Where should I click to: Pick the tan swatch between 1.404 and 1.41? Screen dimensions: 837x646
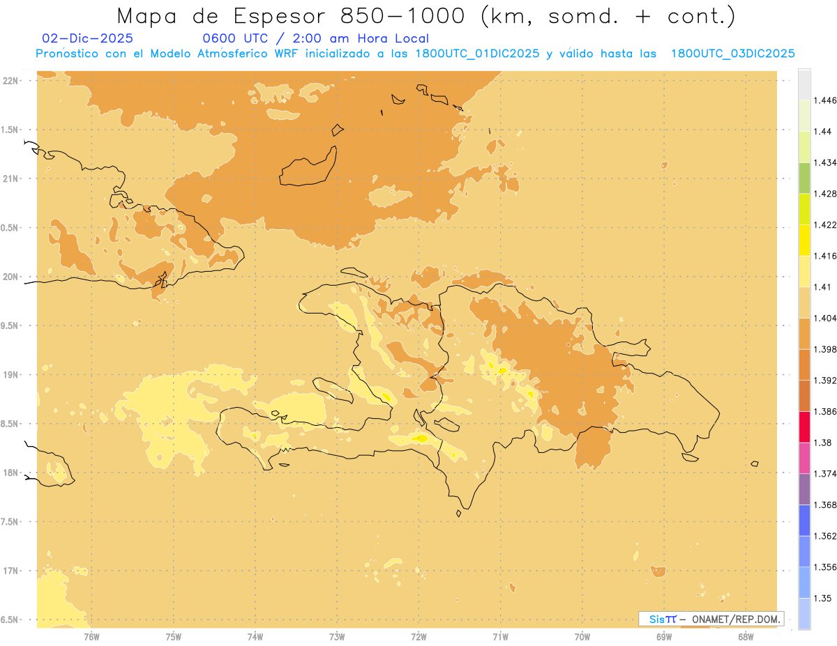pos(804,303)
